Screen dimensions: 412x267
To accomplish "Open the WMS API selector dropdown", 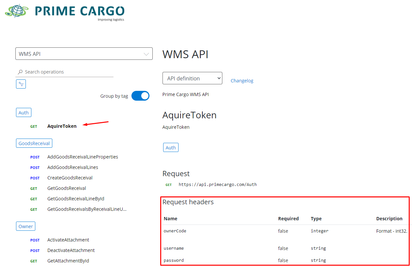I will (x=84, y=54).
